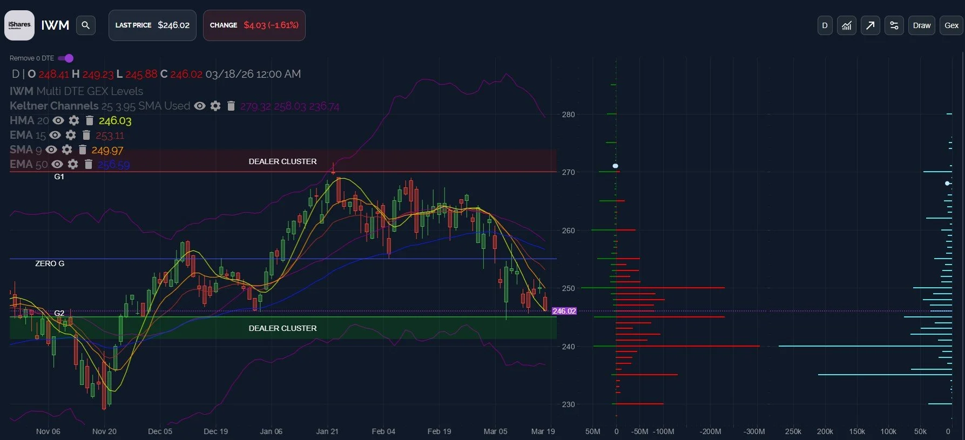Viewport: 965px width, 440px height.
Task: Open the ticker search magnifier button
Action: [x=86, y=25]
